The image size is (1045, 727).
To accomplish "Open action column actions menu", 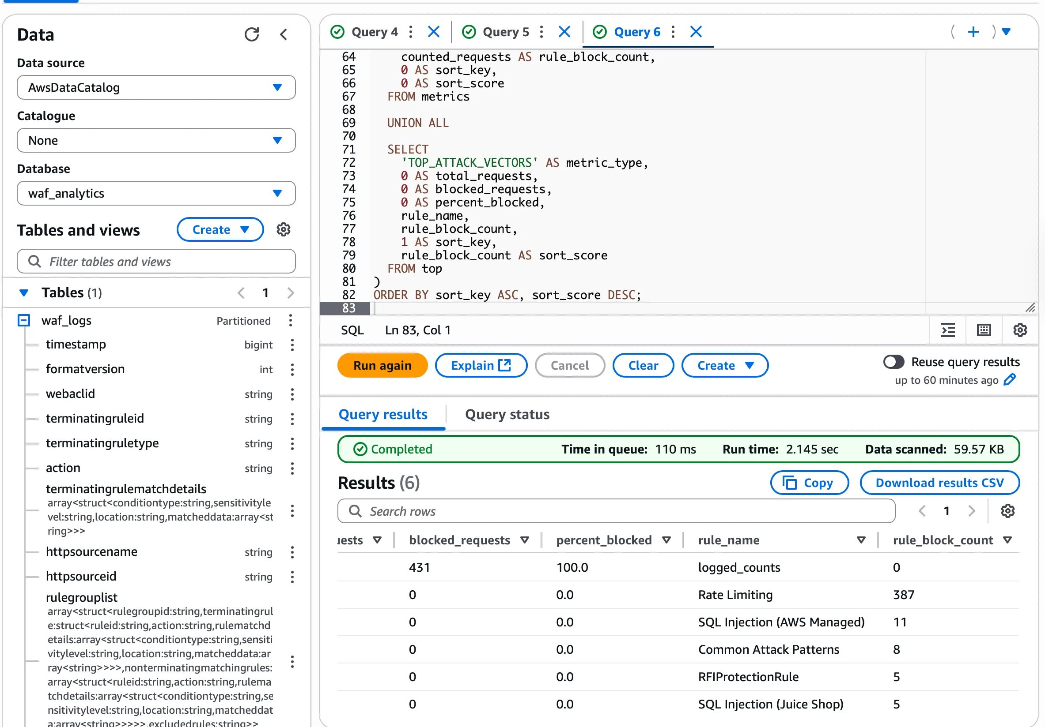I will pos(292,468).
